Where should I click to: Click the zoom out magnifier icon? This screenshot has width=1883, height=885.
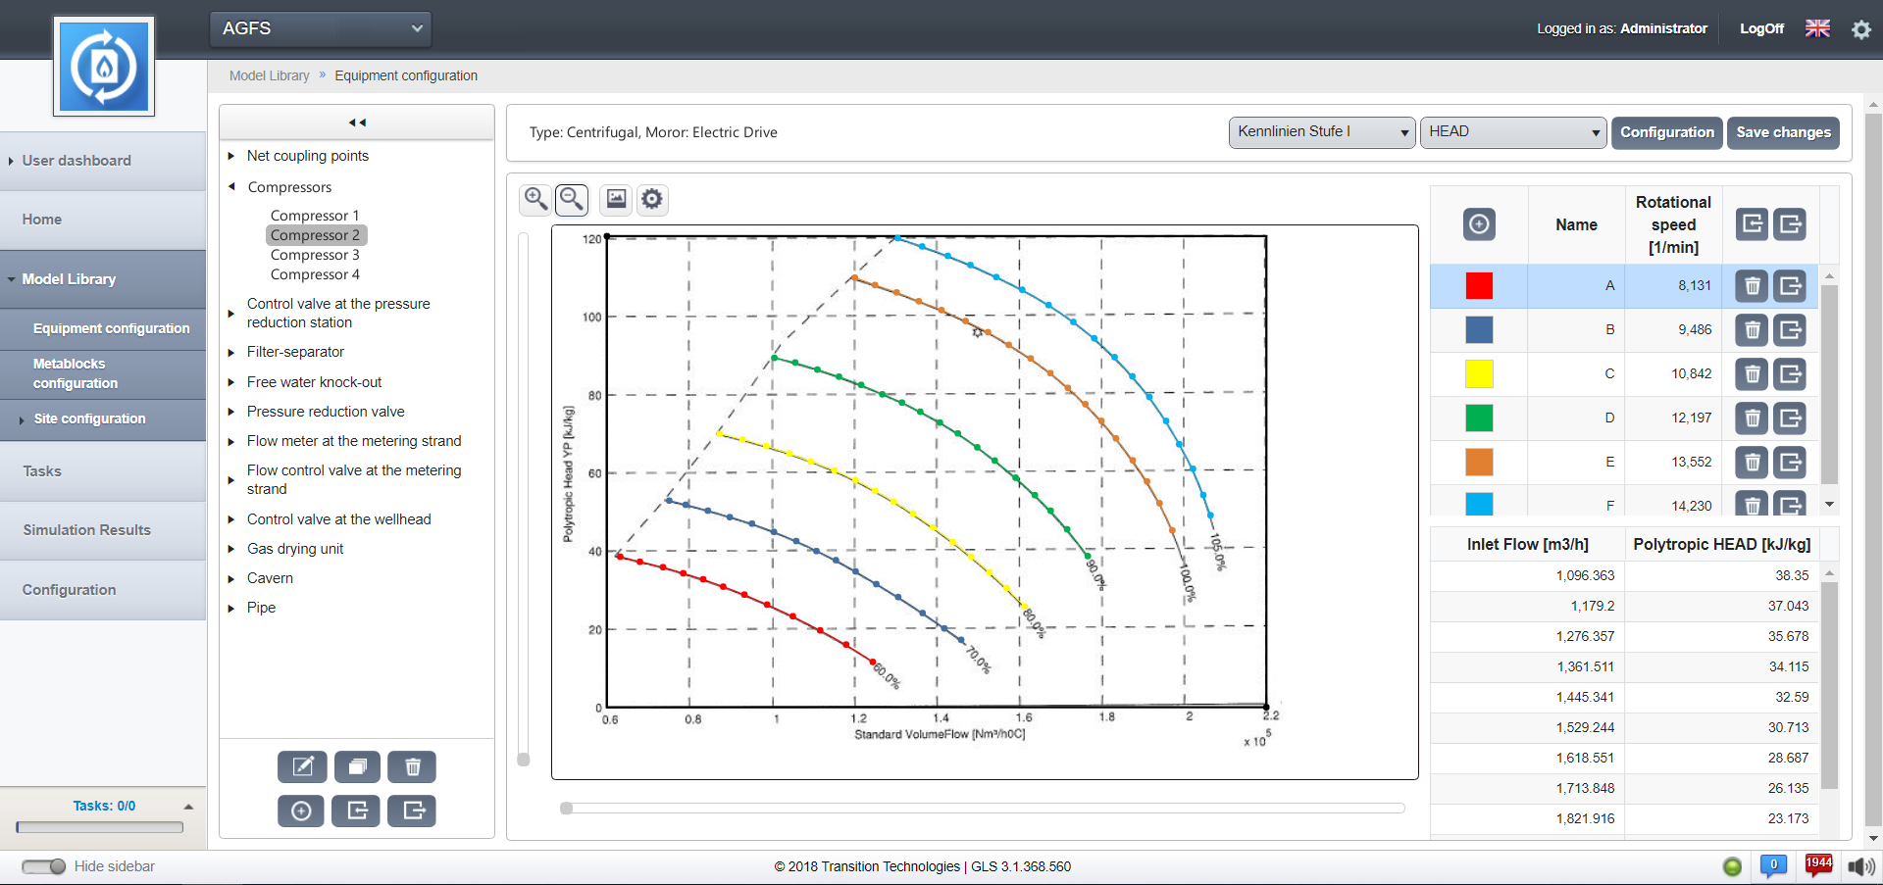pyautogui.click(x=572, y=199)
